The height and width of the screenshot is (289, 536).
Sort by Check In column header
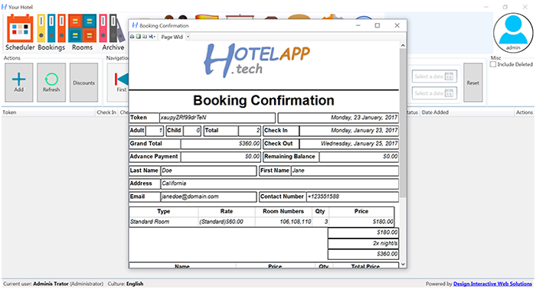[x=106, y=112]
